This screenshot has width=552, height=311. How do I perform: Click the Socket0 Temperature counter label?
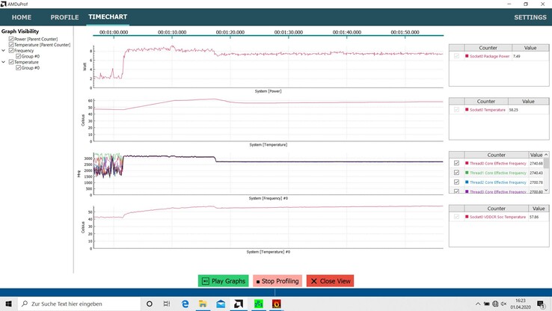(487, 110)
